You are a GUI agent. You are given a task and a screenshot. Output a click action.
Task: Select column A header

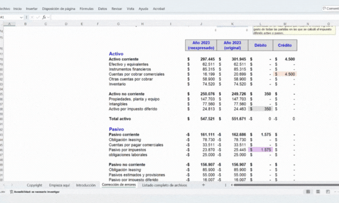click(x=9, y=24)
